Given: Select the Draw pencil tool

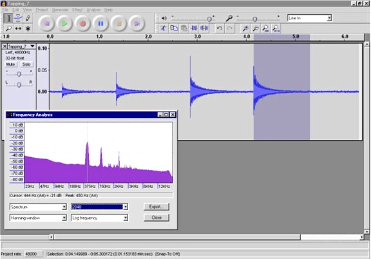Looking at the screenshot, I should (28, 19).
